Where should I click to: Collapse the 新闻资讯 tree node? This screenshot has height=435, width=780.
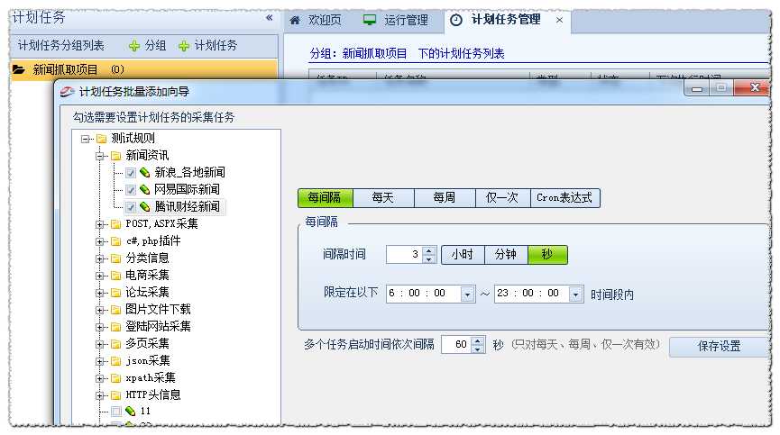(99, 157)
